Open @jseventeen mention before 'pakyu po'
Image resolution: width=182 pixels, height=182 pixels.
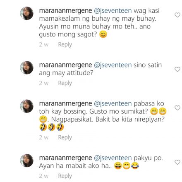113,158
